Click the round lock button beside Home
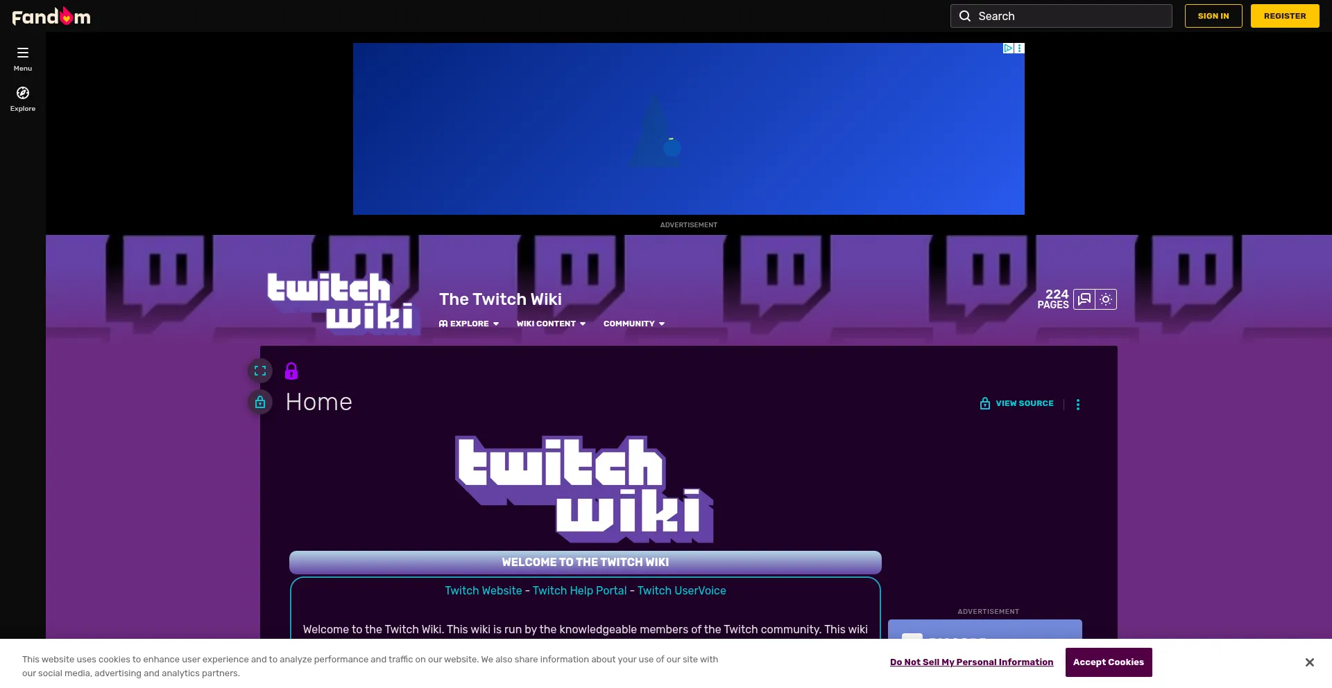 [x=260, y=403]
